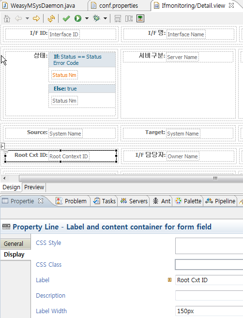The width and height of the screenshot is (243, 318).
Task: Click the horizontal scrollbar of the design canvas
Action: coord(131,178)
